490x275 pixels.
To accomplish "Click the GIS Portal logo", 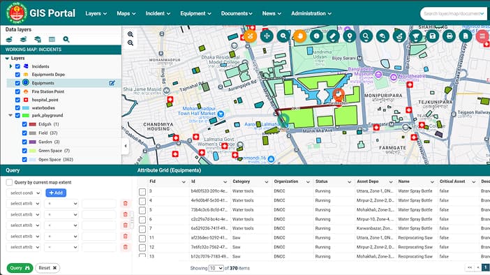I will tap(17, 13).
